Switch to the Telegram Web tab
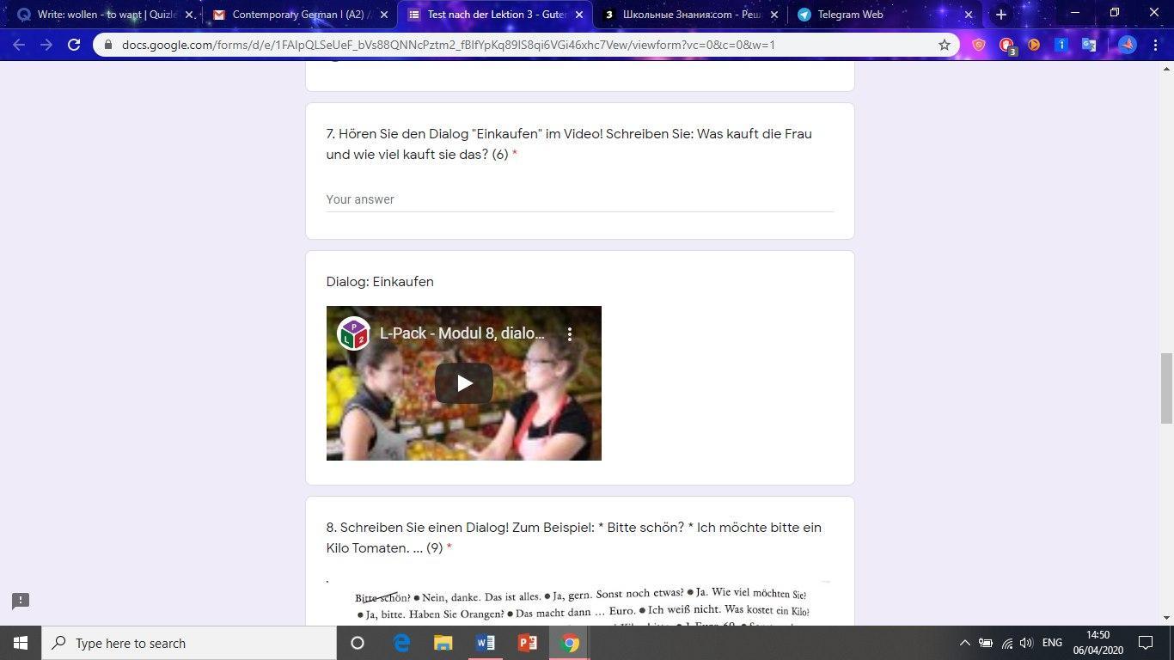Screen dimensions: 1174x660 (x=884, y=15)
